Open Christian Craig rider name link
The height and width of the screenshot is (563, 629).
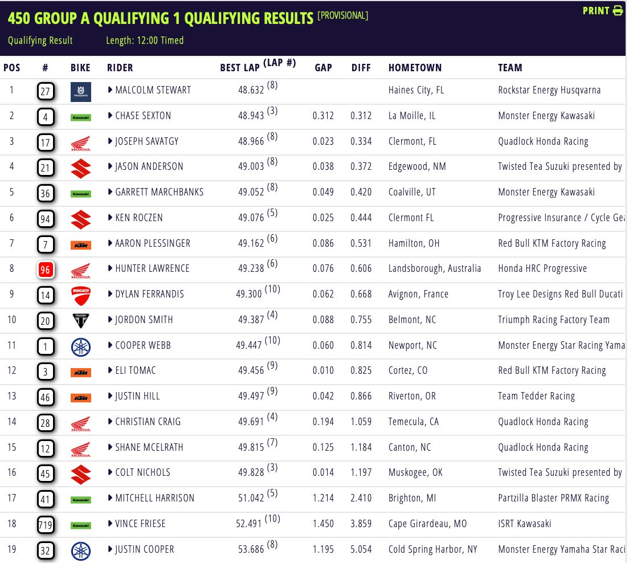click(148, 422)
